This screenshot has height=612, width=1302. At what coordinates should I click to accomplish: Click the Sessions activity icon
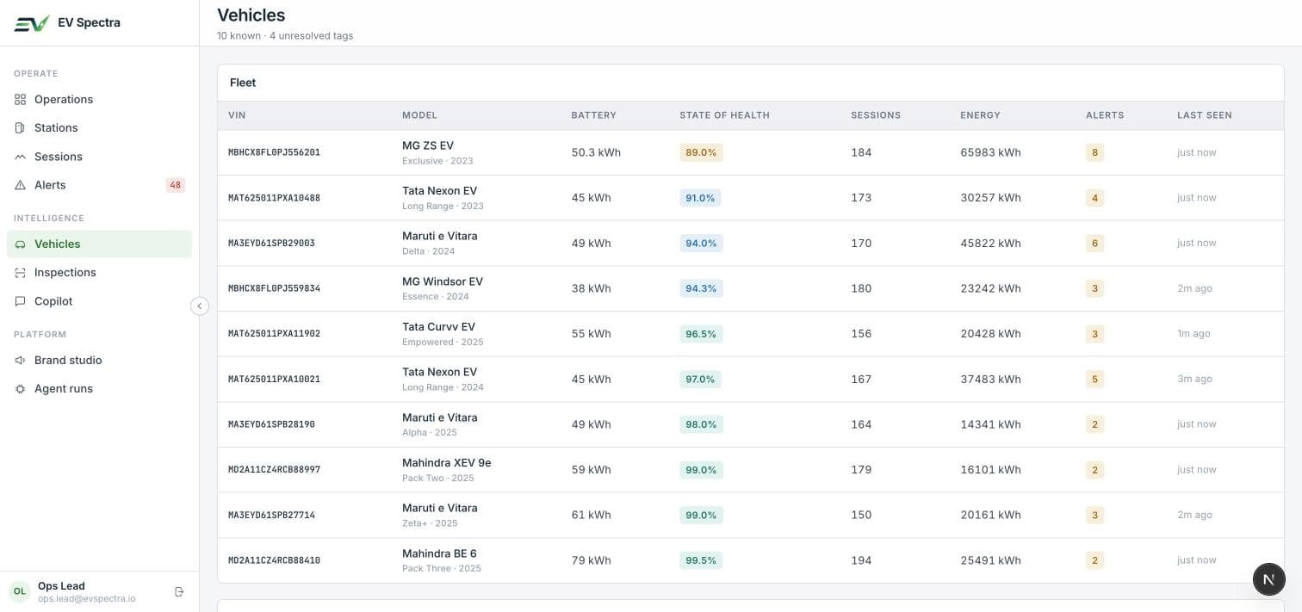[x=21, y=157]
